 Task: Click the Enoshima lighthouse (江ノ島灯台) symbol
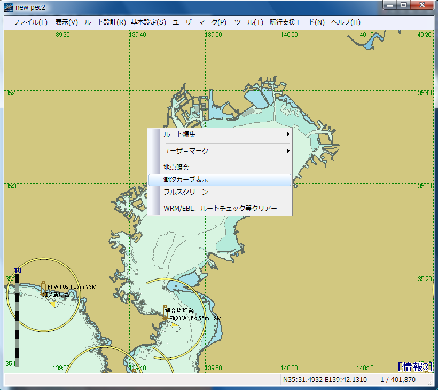[44, 288]
